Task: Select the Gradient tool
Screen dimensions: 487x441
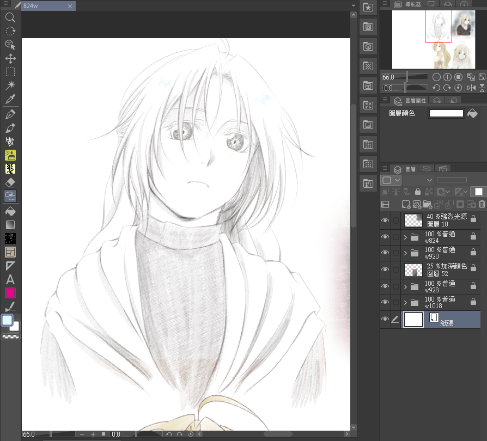Action: pyautogui.click(x=10, y=225)
